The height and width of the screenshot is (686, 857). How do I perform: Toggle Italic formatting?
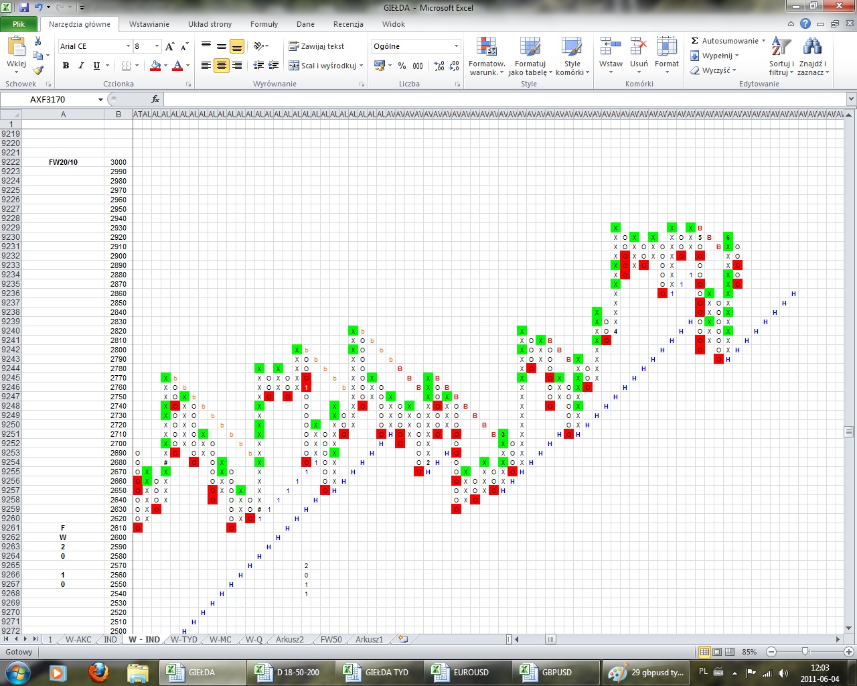click(x=81, y=66)
